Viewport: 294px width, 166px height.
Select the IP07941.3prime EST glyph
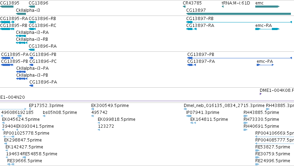[x=189, y=116]
